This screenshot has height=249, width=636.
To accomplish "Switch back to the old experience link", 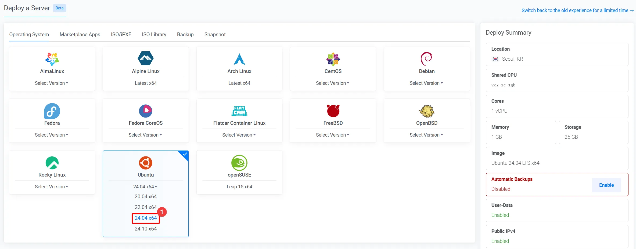I will 578,10.
